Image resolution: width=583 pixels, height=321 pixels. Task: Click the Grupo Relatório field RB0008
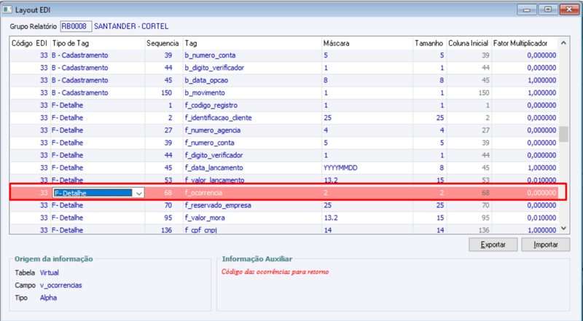[x=76, y=26]
